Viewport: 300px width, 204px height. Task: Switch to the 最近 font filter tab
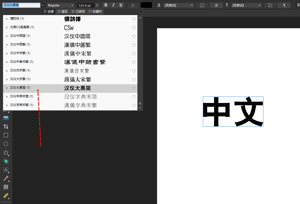click(x=62, y=11)
